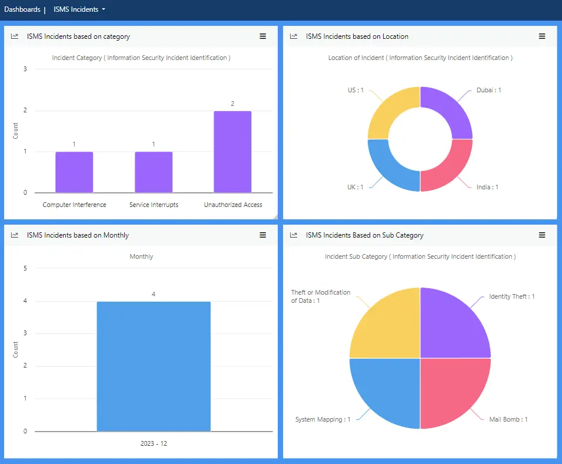Click the chart icon beside Sub Category panel title
The image size is (562, 464).
[293, 235]
